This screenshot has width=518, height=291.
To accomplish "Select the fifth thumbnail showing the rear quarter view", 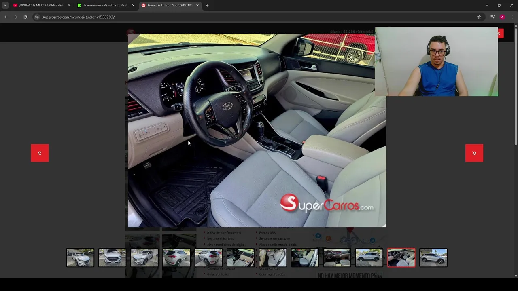I will [x=208, y=257].
